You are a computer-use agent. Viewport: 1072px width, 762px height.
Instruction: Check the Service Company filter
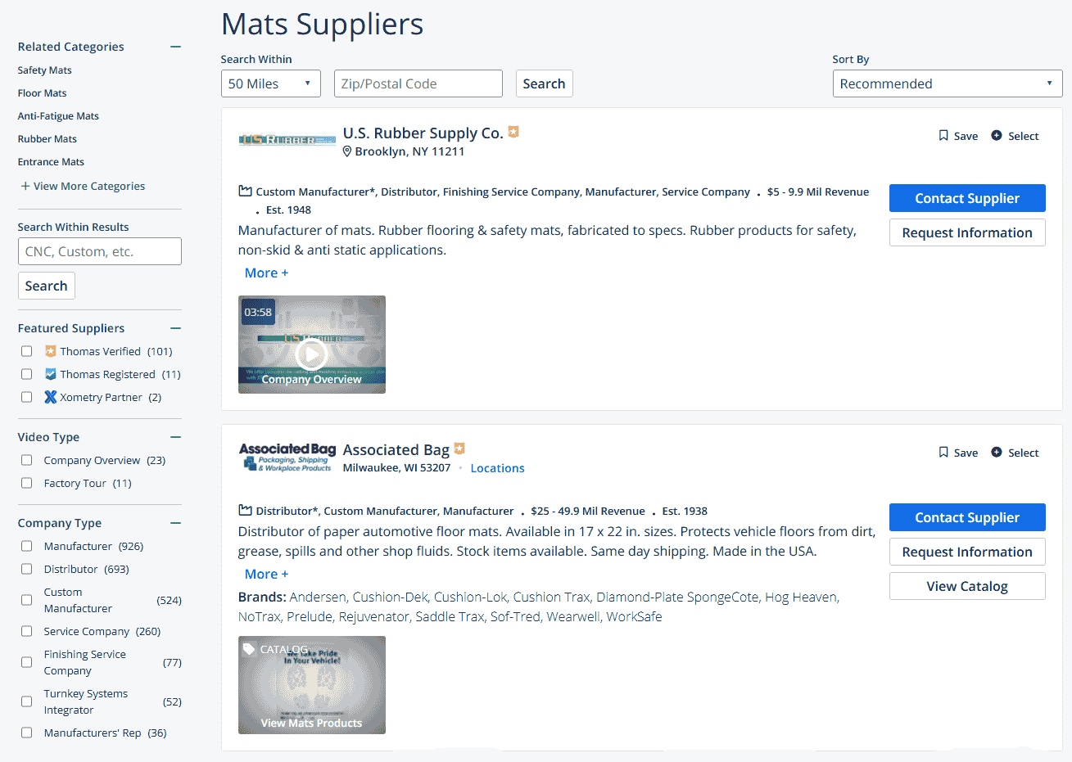pyautogui.click(x=27, y=631)
